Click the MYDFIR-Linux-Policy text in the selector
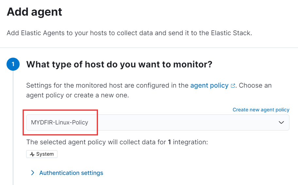The height and width of the screenshot is (185, 298). click(x=60, y=122)
